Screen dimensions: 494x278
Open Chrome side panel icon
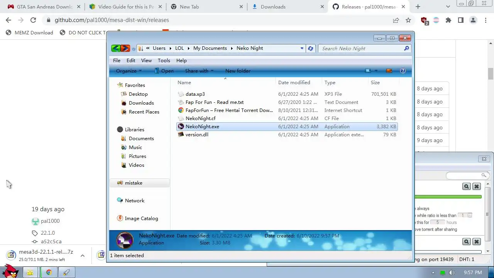click(x=460, y=20)
